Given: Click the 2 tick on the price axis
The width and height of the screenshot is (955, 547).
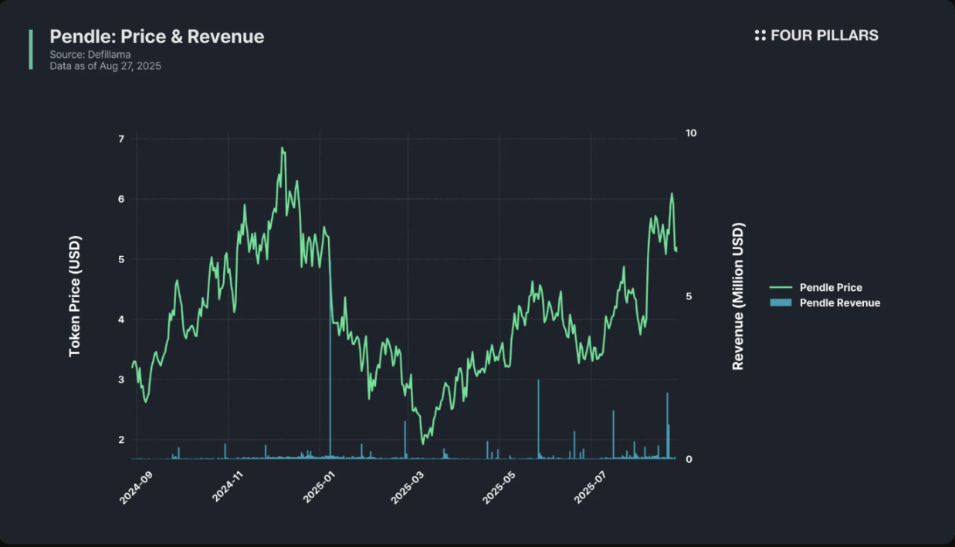Looking at the screenshot, I should [120, 440].
